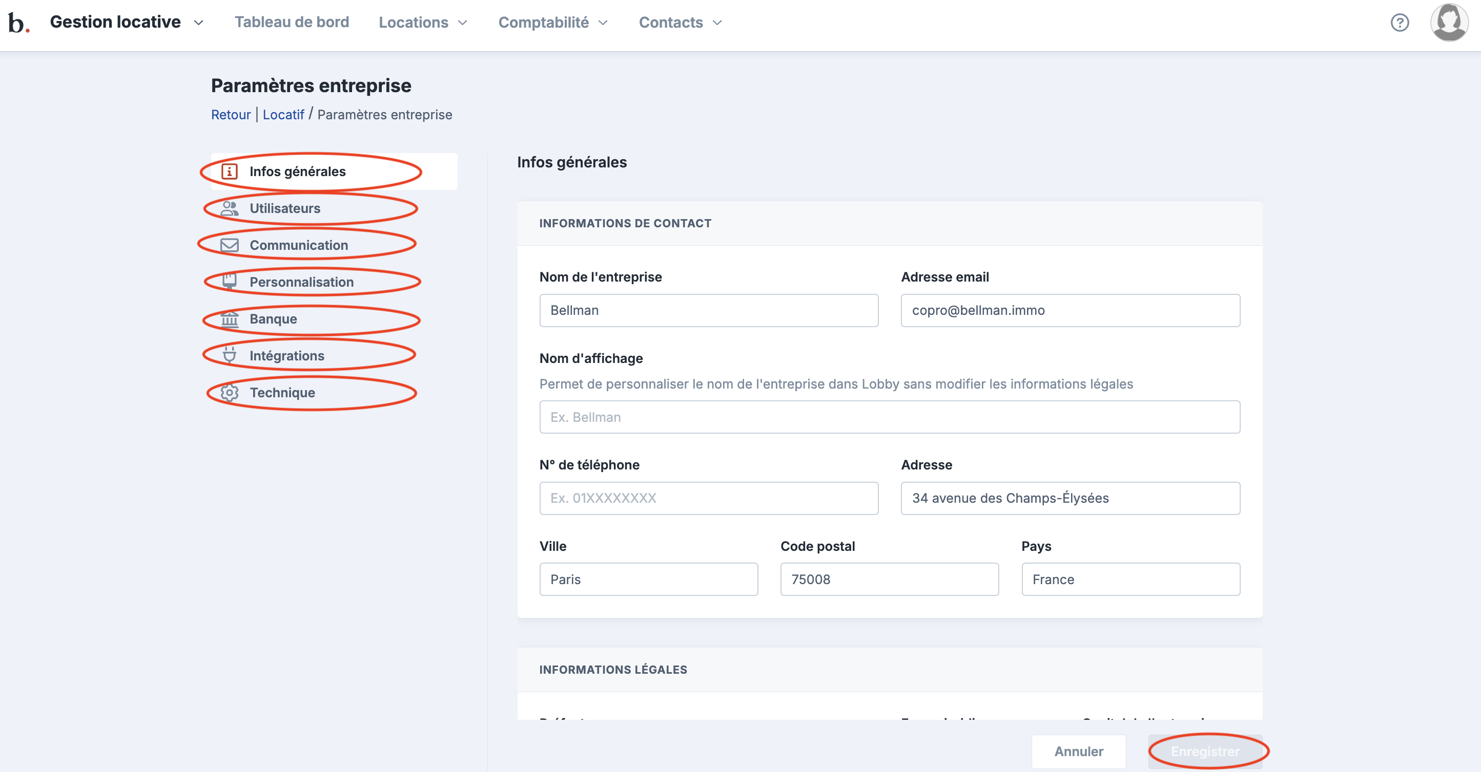The height and width of the screenshot is (772, 1481).
Task: Open the help question mark icon
Action: coord(1400,23)
